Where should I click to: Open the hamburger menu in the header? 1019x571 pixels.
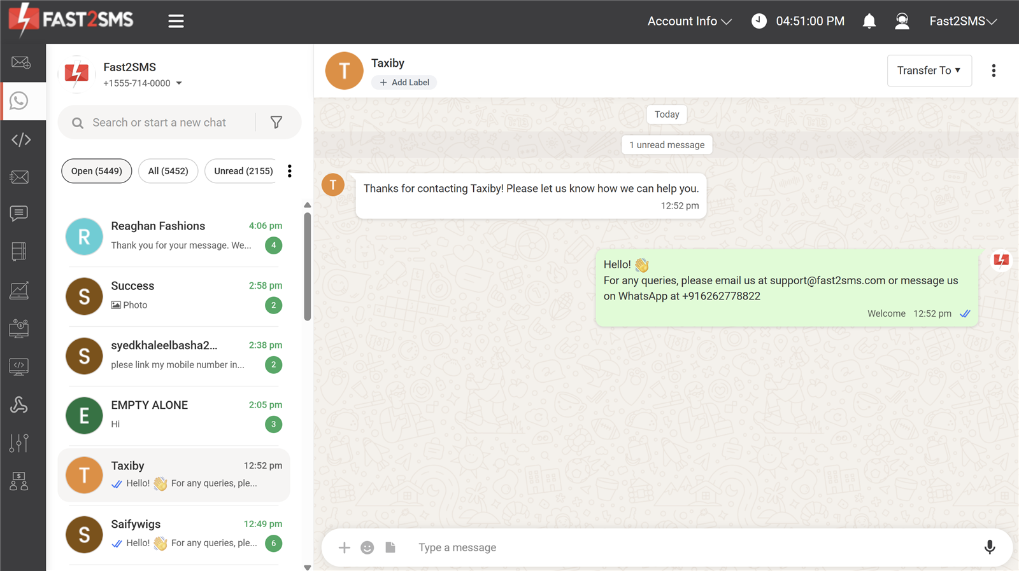pyautogui.click(x=176, y=21)
